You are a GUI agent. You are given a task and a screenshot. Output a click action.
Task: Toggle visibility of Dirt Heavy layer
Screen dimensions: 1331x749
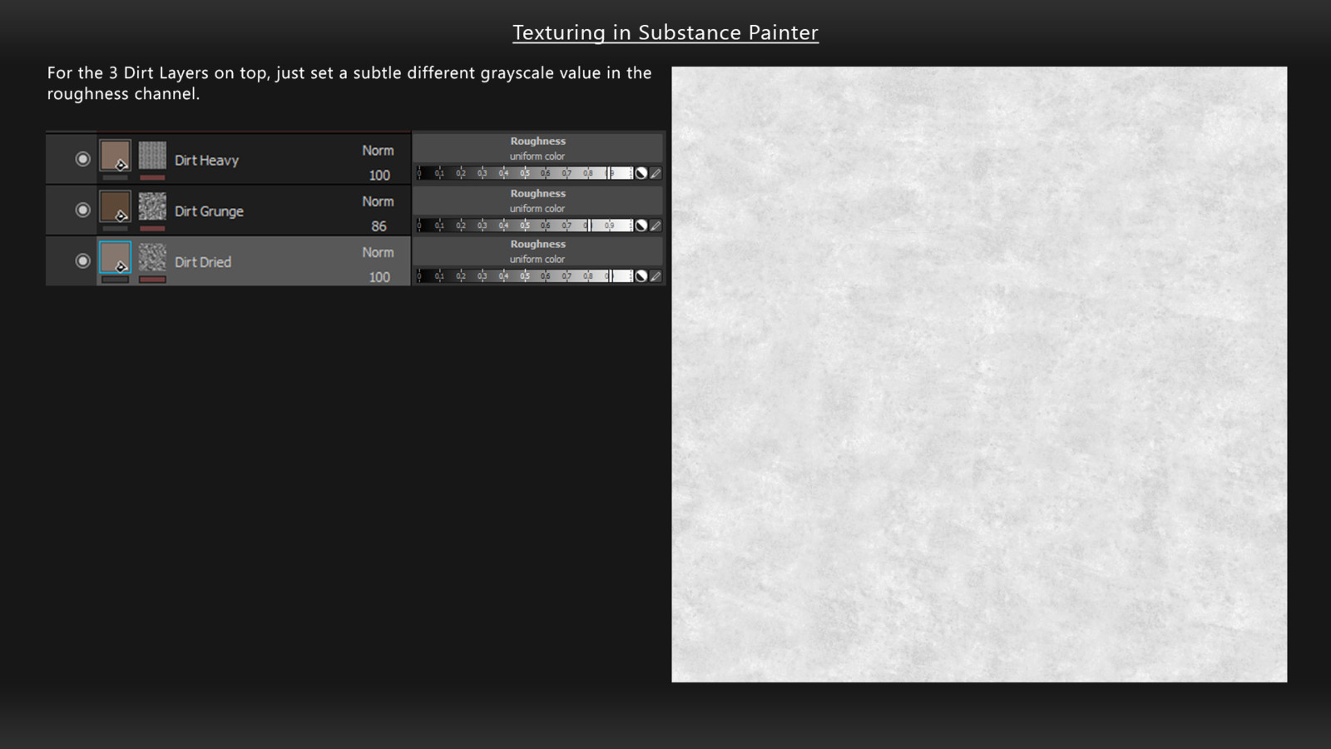82,159
